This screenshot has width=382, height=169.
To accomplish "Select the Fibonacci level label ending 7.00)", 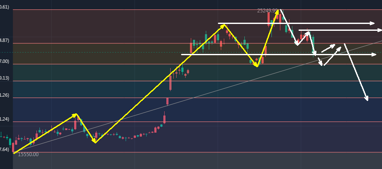I will (x=4, y=61).
